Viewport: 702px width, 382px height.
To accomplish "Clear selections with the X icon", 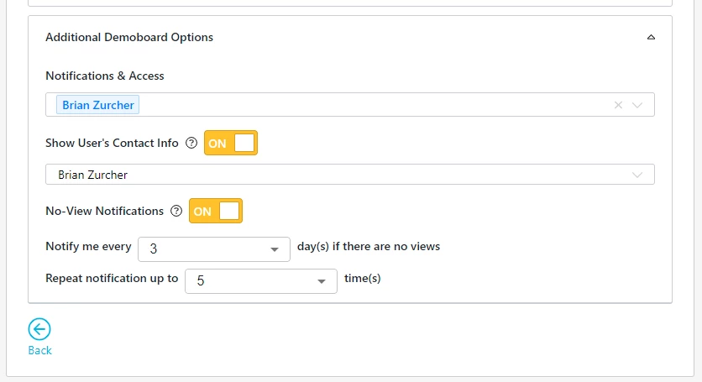I will click(619, 105).
